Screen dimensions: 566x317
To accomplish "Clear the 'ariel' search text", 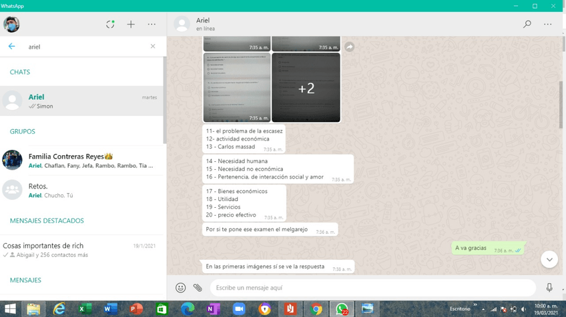I will tap(153, 47).
